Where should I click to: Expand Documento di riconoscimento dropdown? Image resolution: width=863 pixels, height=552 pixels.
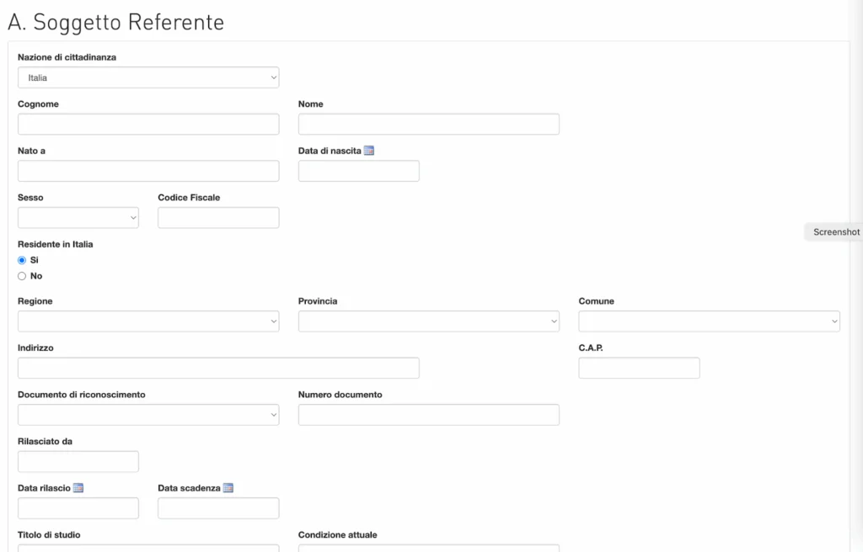tap(148, 415)
